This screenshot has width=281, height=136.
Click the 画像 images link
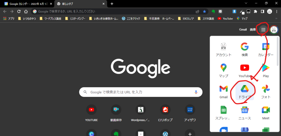click(x=253, y=30)
